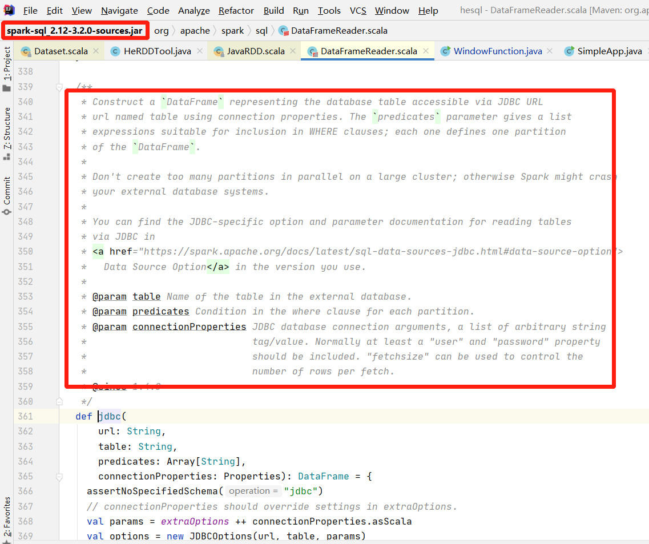Click the WindowFunction.java runnable class icon
This screenshot has height=544, width=649.
(445, 51)
